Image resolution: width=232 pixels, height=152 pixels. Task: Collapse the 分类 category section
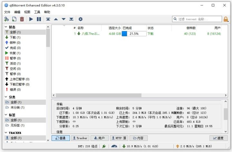[6, 97]
